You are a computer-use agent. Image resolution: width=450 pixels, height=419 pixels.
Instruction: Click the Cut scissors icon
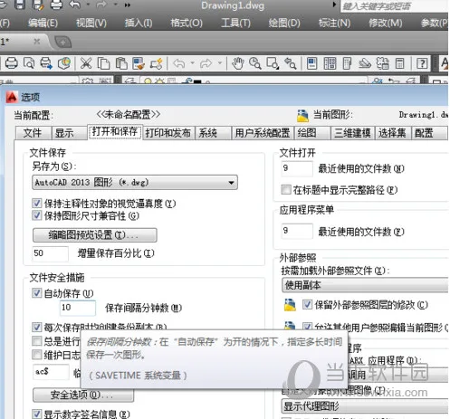coord(86,63)
